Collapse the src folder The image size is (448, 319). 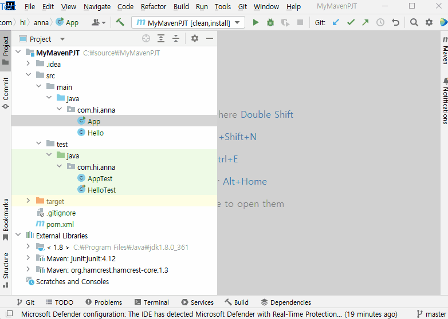point(28,75)
